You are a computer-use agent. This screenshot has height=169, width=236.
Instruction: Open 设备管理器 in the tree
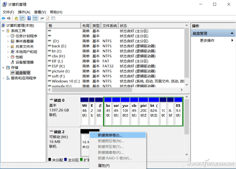click(24, 62)
